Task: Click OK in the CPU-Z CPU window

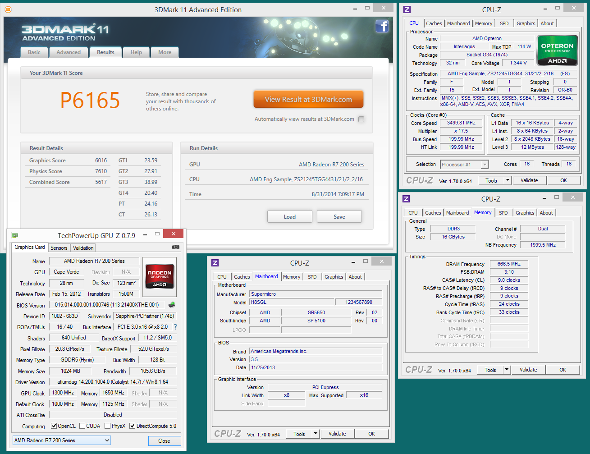Action: pyautogui.click(x=563, y=180)
